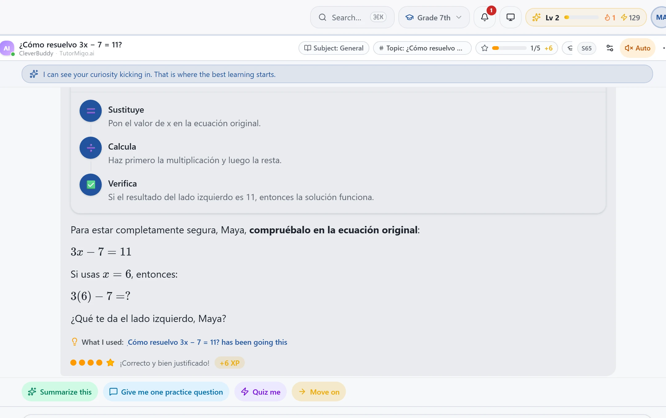Open Subject: General selector
Viewport: 666px width, 418px height.
(x=334, y=48)
